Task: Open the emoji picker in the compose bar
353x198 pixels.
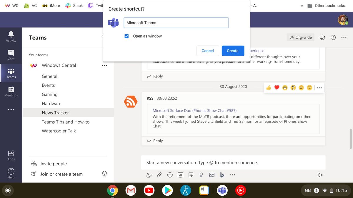Action: pyautogui.click(x=170, y=175)
